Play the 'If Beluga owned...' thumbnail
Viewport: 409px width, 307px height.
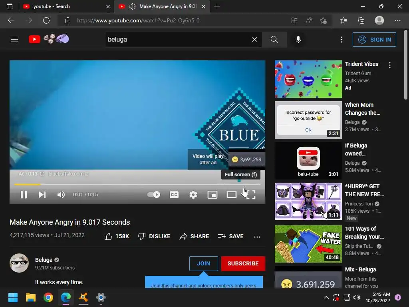pyautogui.click(x=308, y=161)
